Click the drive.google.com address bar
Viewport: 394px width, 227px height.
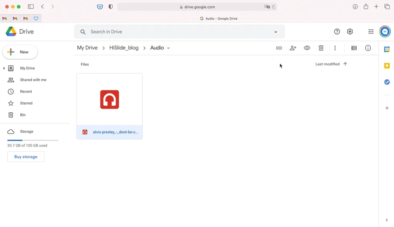click(197, 7)
